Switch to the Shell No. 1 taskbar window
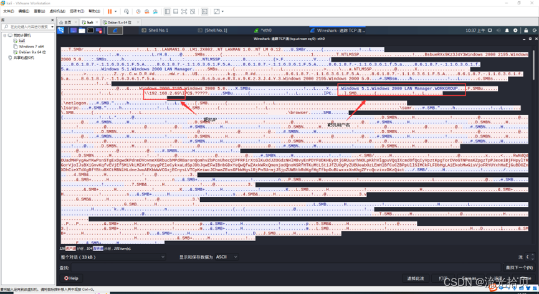The image size is (539, 294). (155, 31)
